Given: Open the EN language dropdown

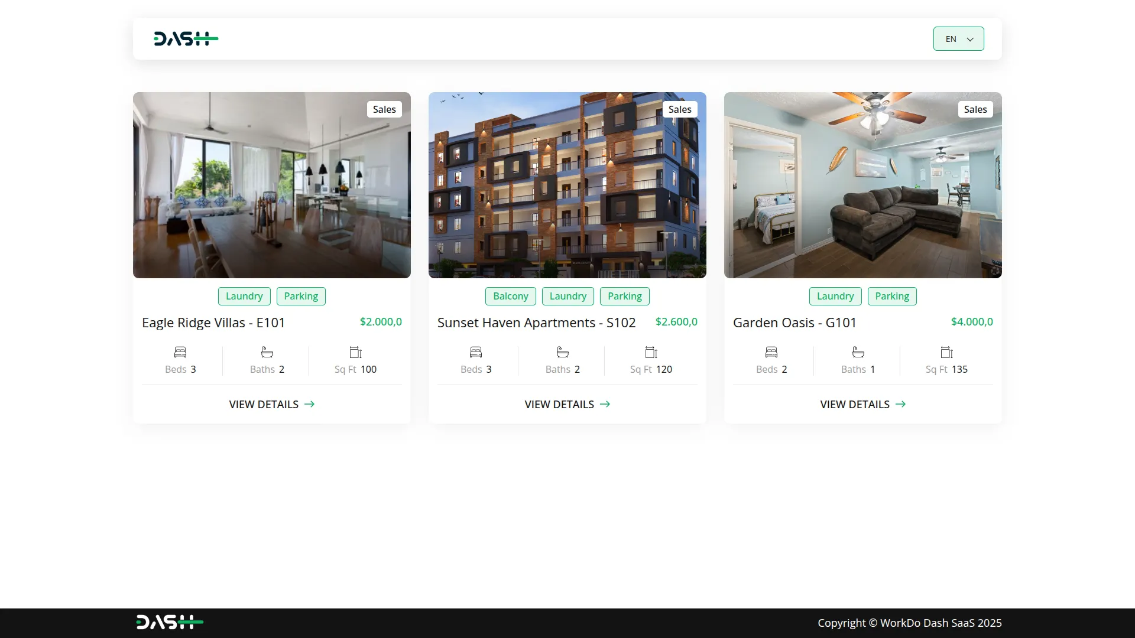Looking at the screenshot, I should click(x=958, y=38).
